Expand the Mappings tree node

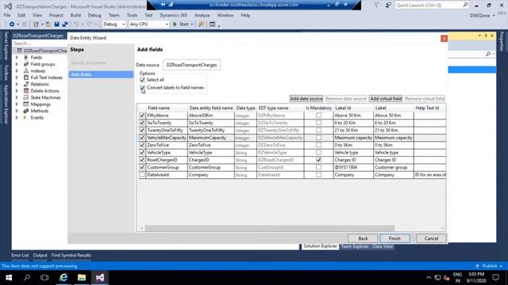[x=17, y=104]
